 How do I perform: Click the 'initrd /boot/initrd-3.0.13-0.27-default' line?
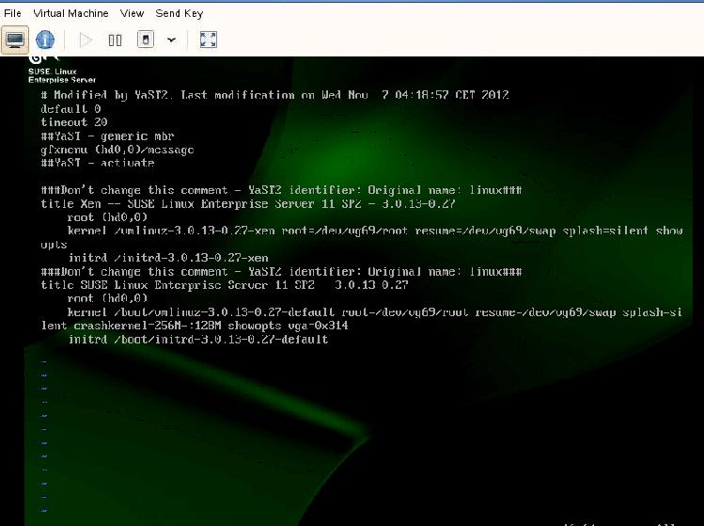pos(198,339)
